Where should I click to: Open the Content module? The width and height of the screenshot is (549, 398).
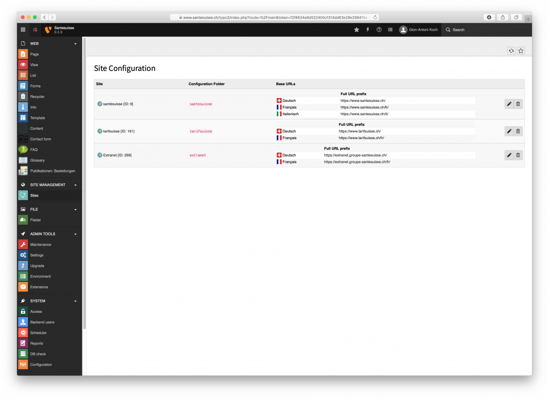coord(49,128)
